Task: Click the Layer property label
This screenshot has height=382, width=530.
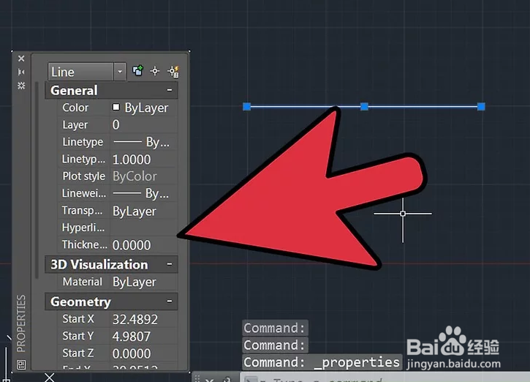Action: coord(75,125)
